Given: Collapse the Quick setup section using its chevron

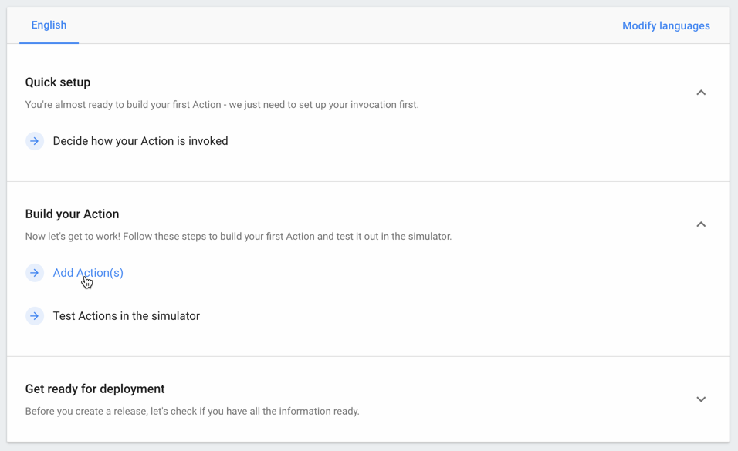Looking at the screenshot, I should click(701, 93).
